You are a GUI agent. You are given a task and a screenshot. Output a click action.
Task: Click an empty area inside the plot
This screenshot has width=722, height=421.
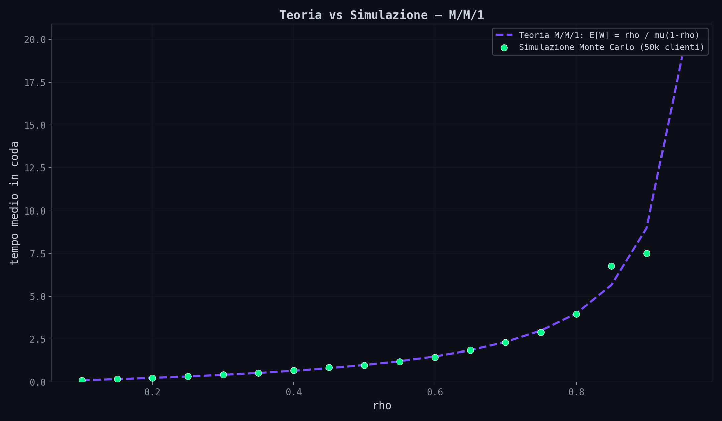234,167
